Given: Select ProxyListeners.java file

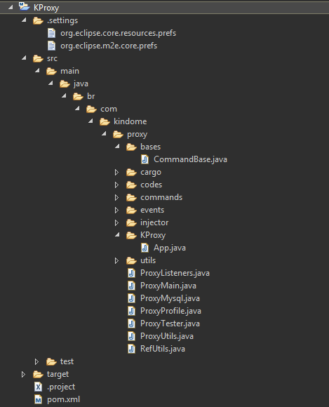Looking at the screenshot, I should pyautogui.click(x=175, y=273).
